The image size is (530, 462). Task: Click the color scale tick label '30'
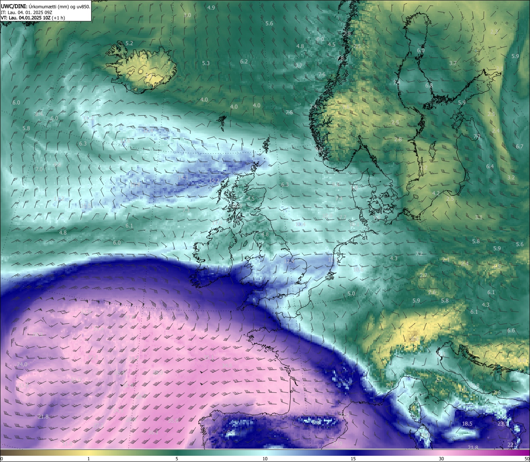click(441, 459)
